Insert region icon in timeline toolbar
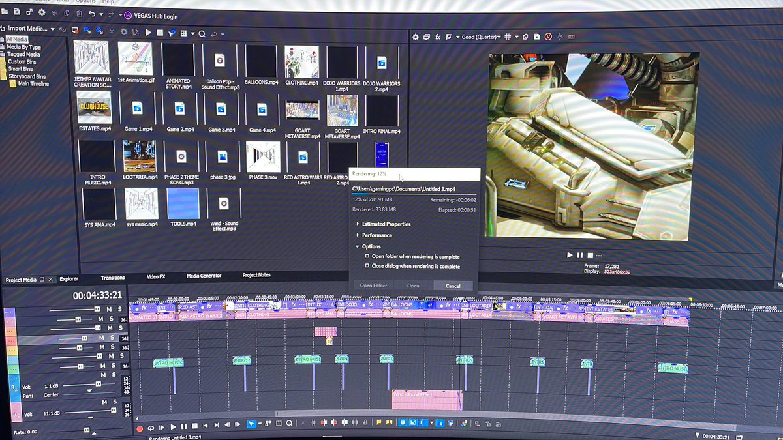This screenshot has width=783, height=440. click(x=389, y=422)
